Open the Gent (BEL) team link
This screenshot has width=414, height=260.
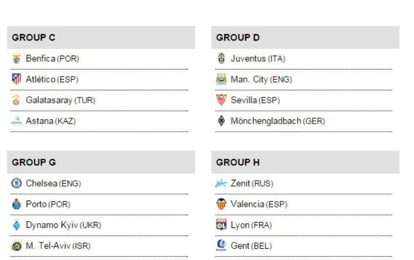click(251, 246)
